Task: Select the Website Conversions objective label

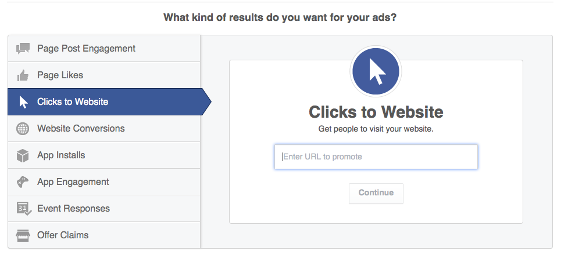Action: (x=81, y=129)
